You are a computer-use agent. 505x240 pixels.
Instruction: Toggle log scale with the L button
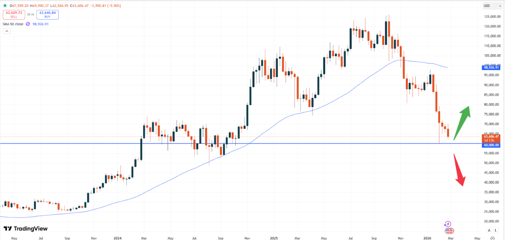coord(495,230)
